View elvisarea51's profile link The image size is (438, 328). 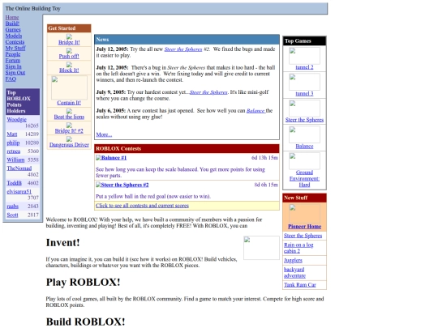click(19, 192)
